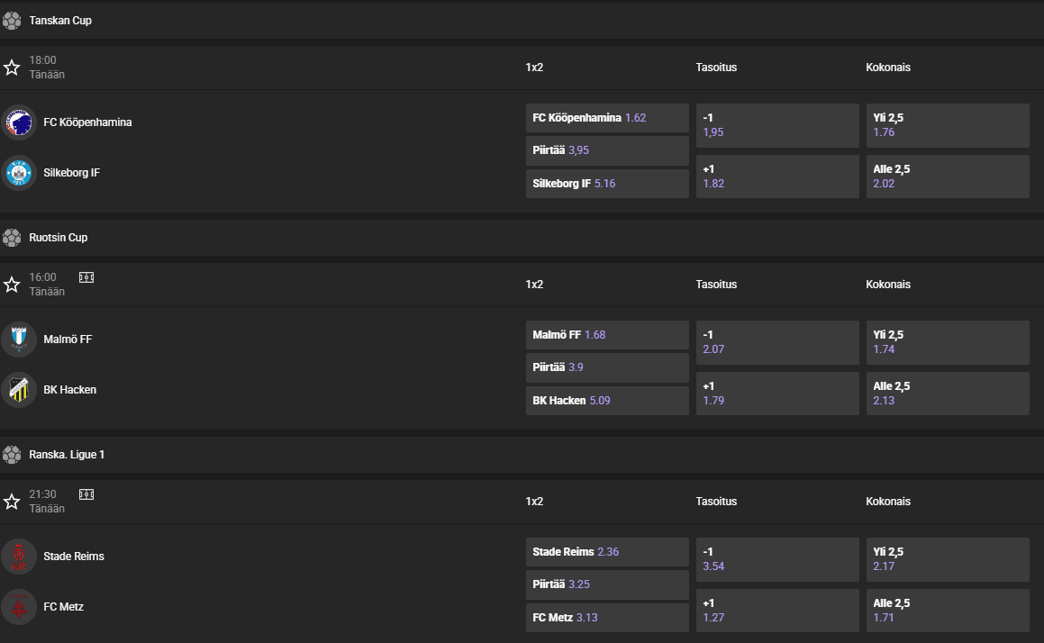Image resolution: width=1044 pixels, height=643 pixels.
Task: Open live pitch icon for 21:30 match
Action: (86, 494)
